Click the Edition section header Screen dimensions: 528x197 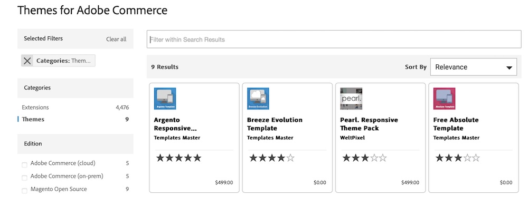coord(76,144)
